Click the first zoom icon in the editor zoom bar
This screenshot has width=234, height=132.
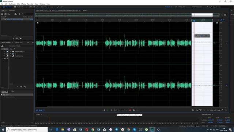coord(193,110)
